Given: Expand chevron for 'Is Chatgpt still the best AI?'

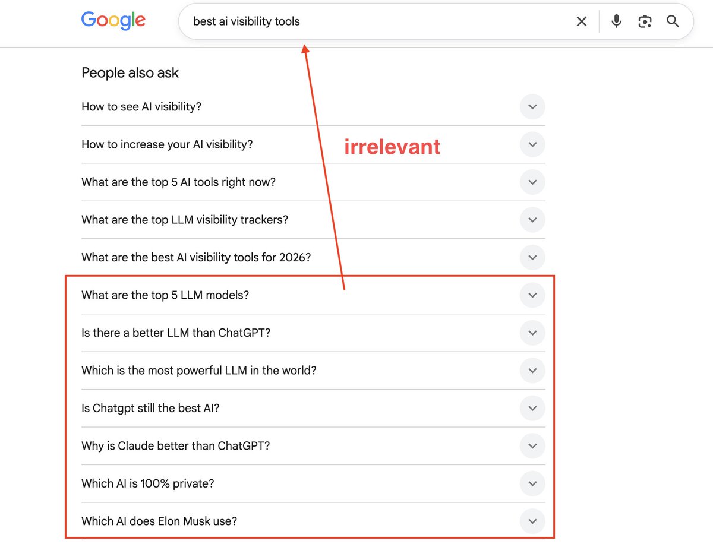Looking at the screenshot, I should point(532,408).
